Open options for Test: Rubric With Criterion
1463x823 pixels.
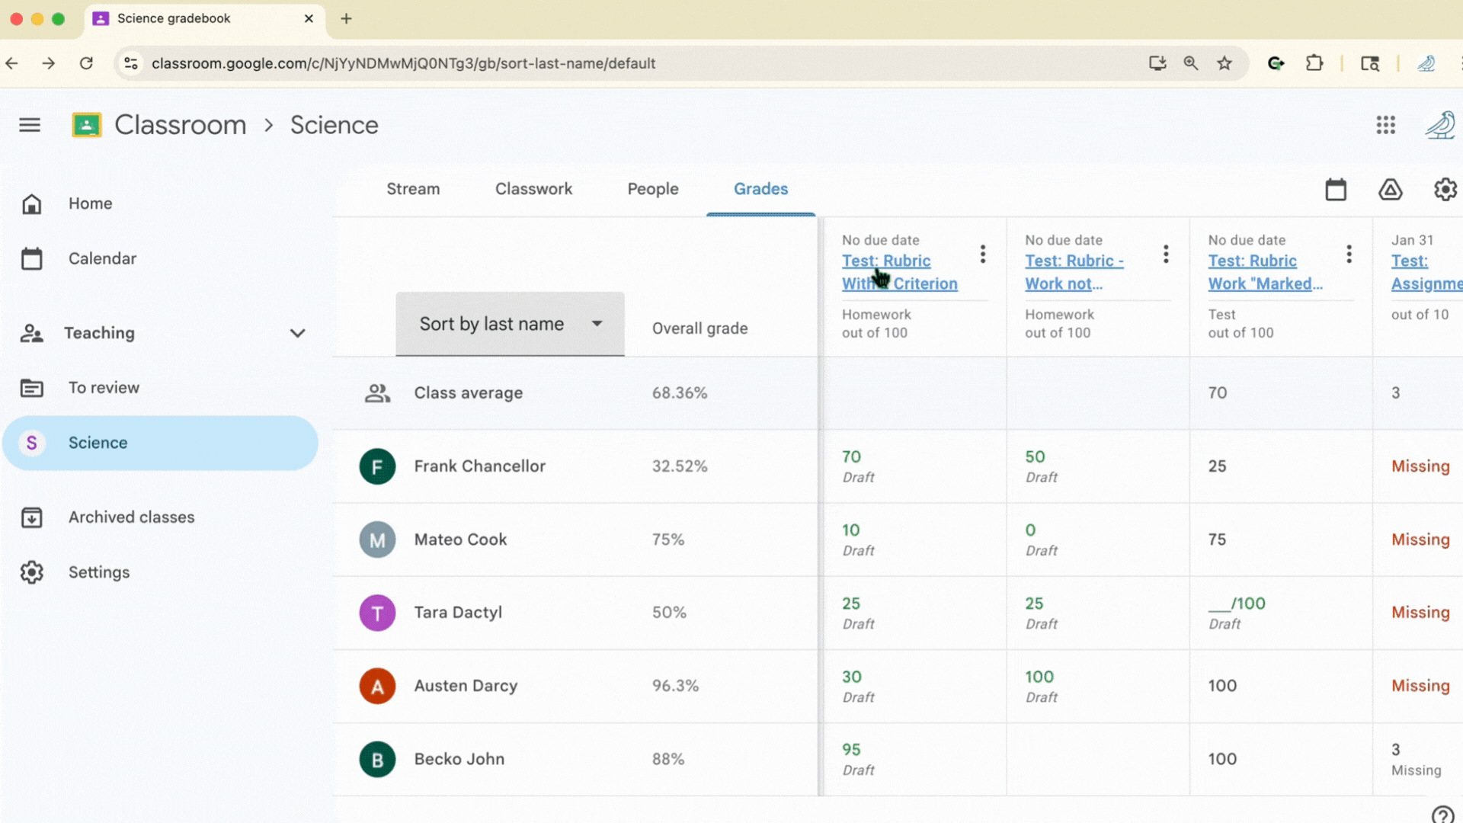tap(983, 254)
